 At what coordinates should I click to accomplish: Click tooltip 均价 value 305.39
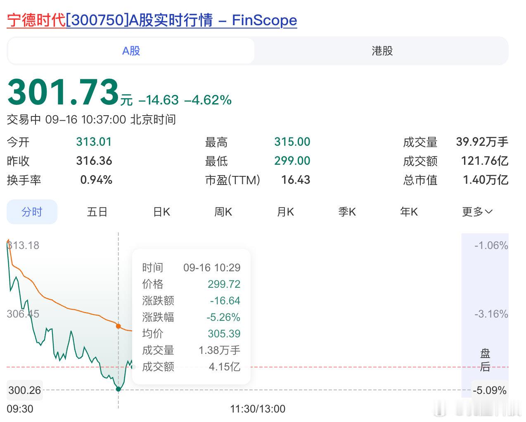(x=224, y=334)
